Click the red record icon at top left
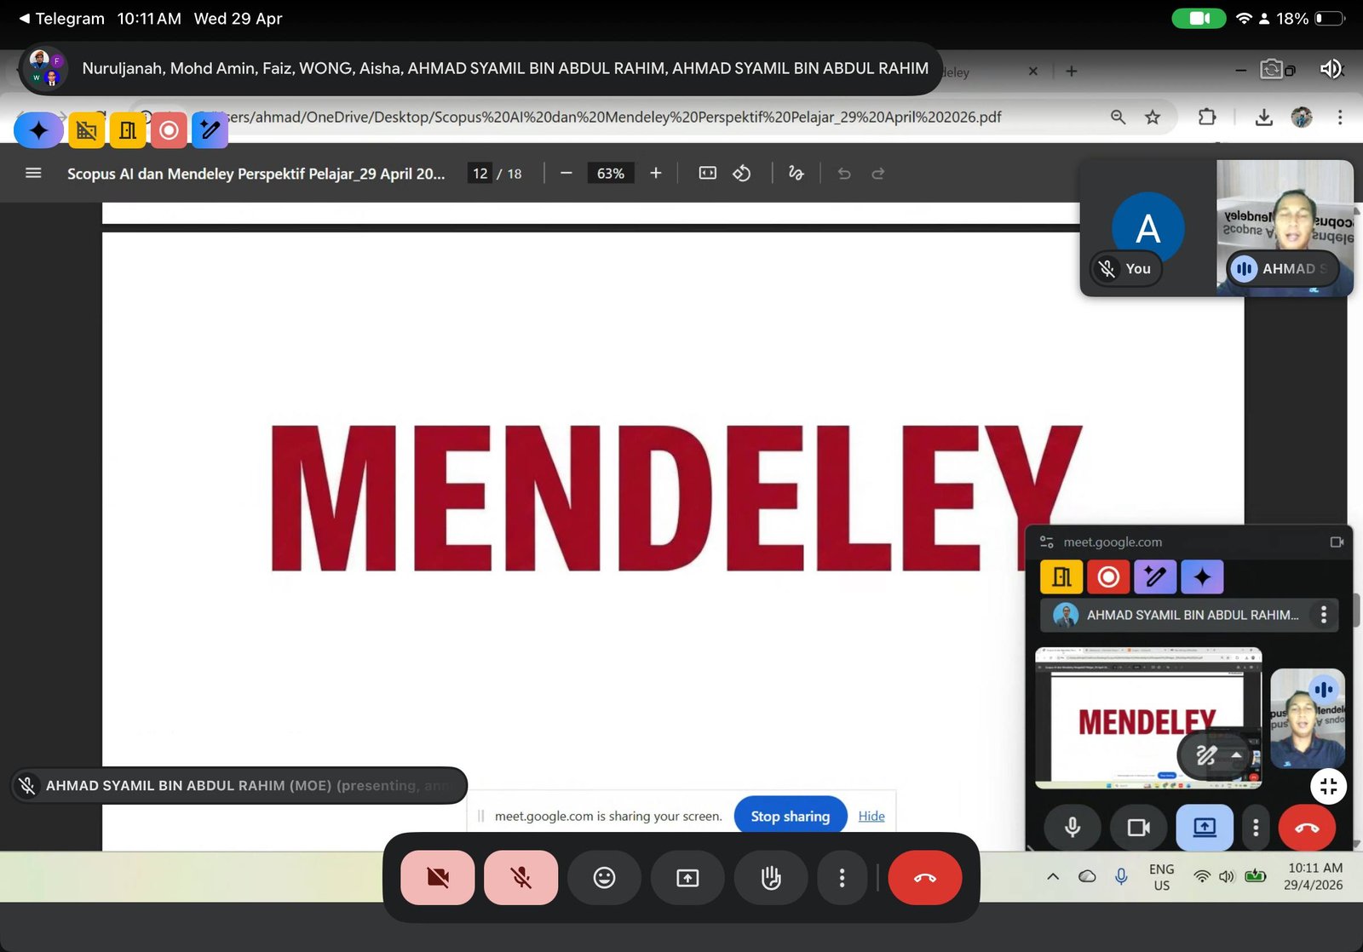 click(169, 130)
